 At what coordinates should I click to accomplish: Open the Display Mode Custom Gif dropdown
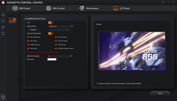61,26
